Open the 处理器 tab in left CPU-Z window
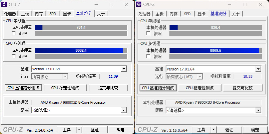269x134 pixels. tap(10, 14)
